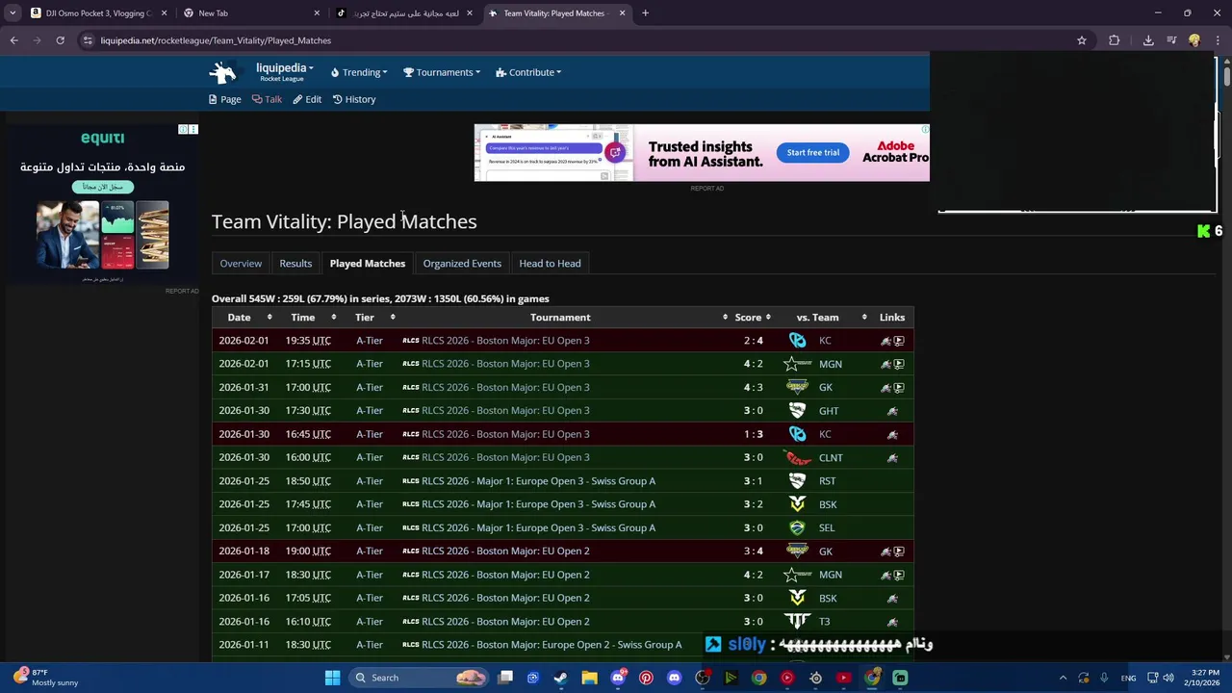Open browser downloads icon
This screenshot has width=1232, height=693.
coord(1148,40)
